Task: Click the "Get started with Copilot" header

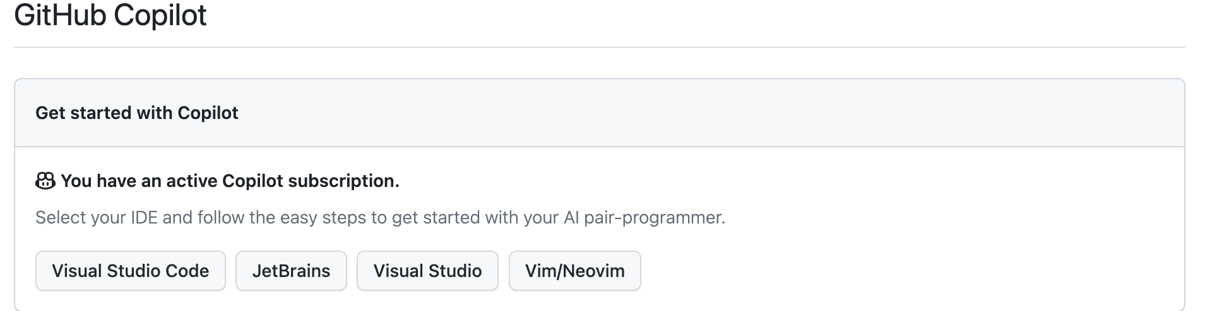Action: 137,113
